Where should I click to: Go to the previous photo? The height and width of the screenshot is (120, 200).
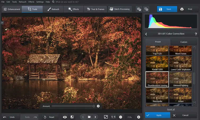(x=83, y=117)
